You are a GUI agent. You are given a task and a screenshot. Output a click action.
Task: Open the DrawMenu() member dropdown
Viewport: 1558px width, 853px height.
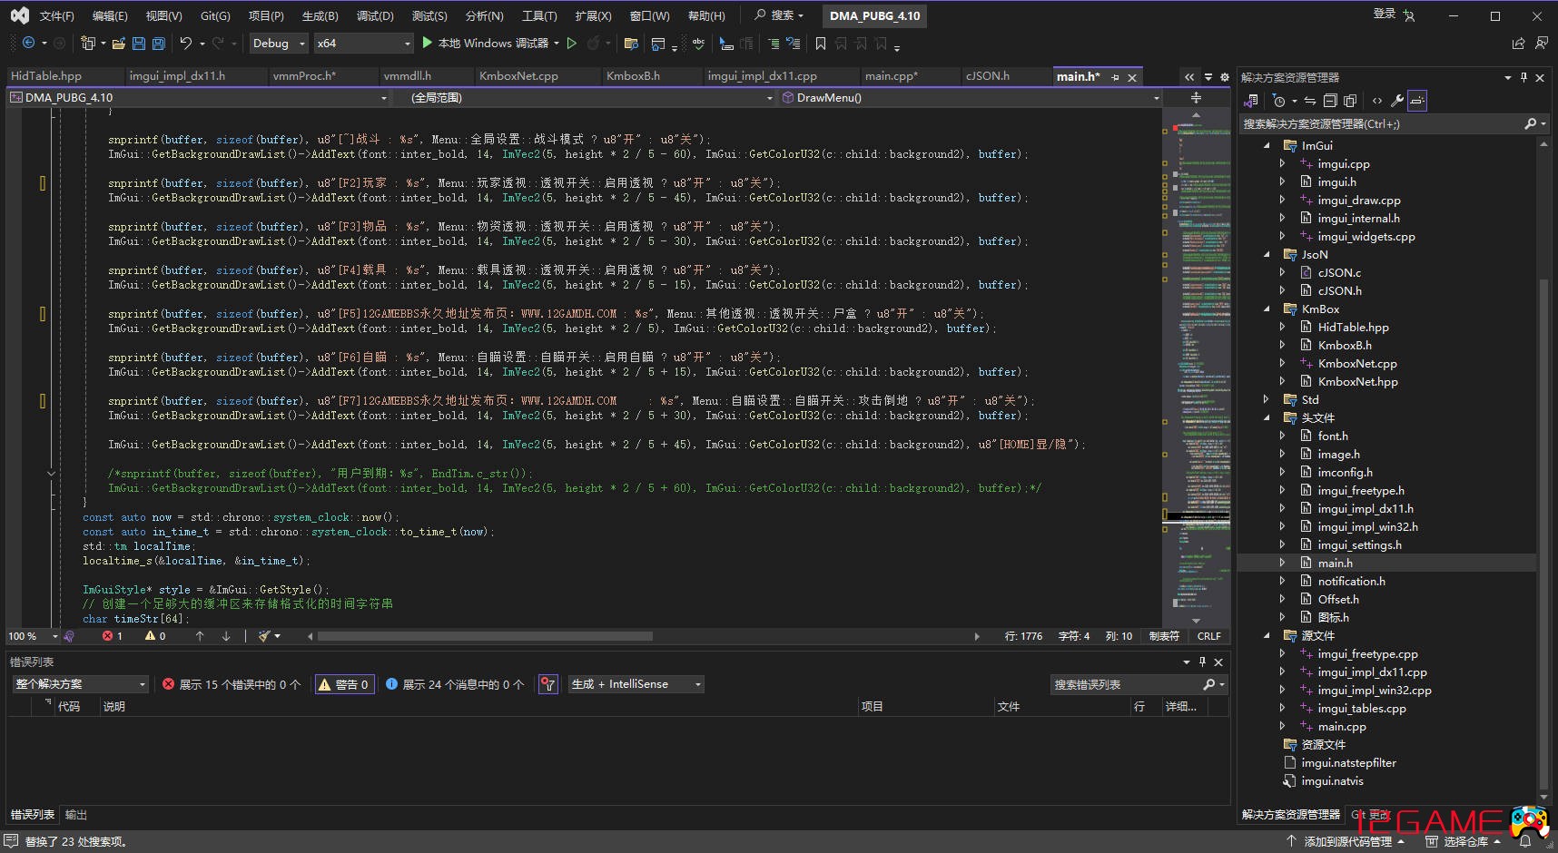tap(970, 97)
